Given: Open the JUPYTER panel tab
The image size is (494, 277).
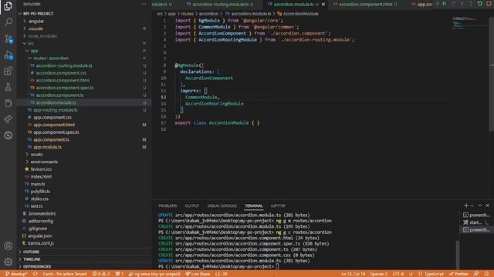Looking at the screenshot, I should (x=278, y=205).
